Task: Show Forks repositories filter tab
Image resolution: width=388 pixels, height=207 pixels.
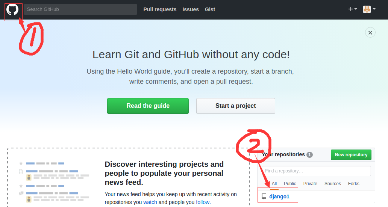Action: [353, 184]
